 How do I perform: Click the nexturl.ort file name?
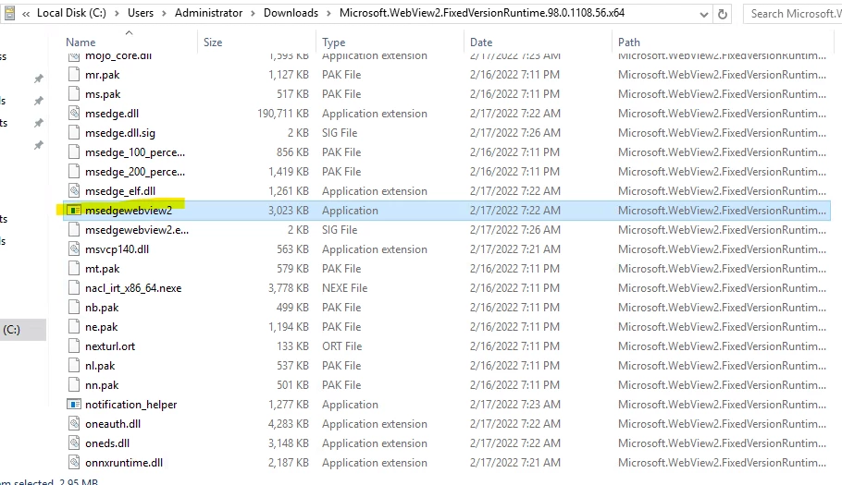(110, 346)
